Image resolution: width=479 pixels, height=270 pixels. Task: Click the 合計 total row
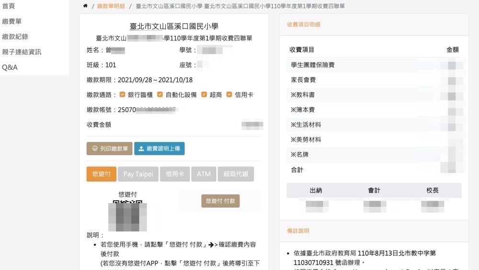click(374, 170)
